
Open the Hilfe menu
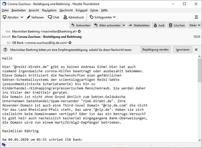pos(104,10)
